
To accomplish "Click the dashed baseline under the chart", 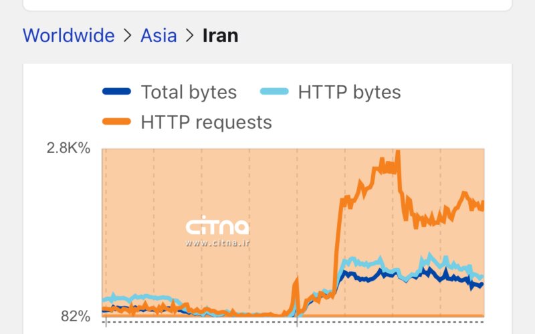I will [293, 322].
